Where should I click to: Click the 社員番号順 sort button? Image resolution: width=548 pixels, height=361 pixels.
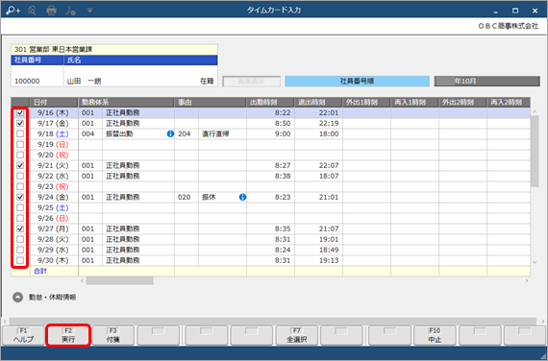(x=357, y=81)
